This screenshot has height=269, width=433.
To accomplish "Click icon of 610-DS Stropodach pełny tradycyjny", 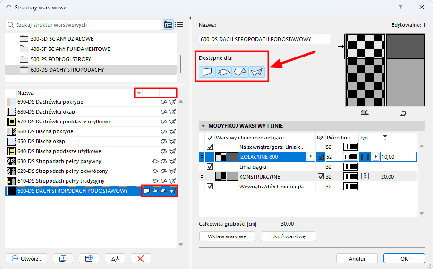I will 11,181.
